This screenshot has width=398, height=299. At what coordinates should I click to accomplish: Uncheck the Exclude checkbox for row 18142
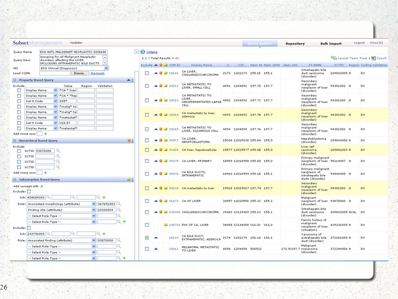click(x=147, y=238)
